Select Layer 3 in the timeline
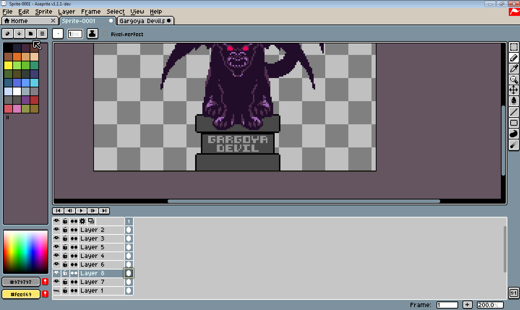This screenshot has height=310, width=520. tap(101, 238)
